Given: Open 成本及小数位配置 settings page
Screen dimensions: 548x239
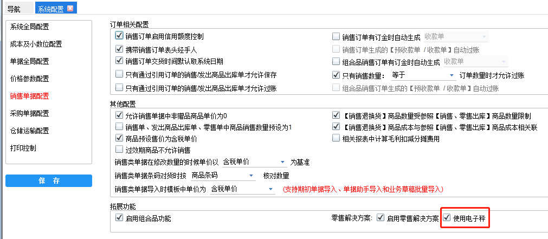Looking at the screenshot, I should [36, 44].
